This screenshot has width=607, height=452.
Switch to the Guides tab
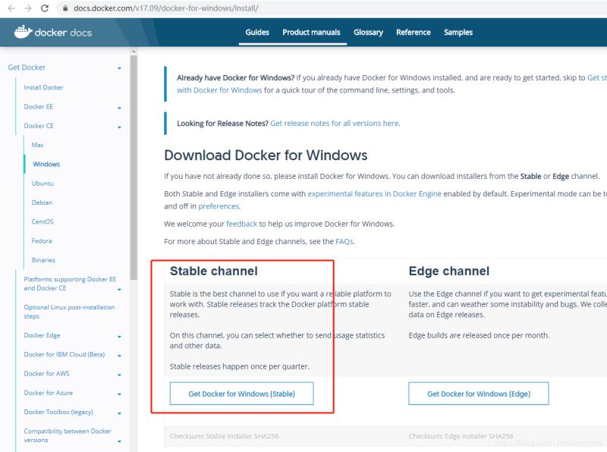pyautogui.click(x=256, y=32)
